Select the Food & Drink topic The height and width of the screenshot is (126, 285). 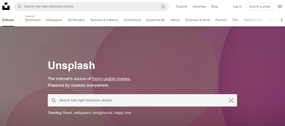253,20
